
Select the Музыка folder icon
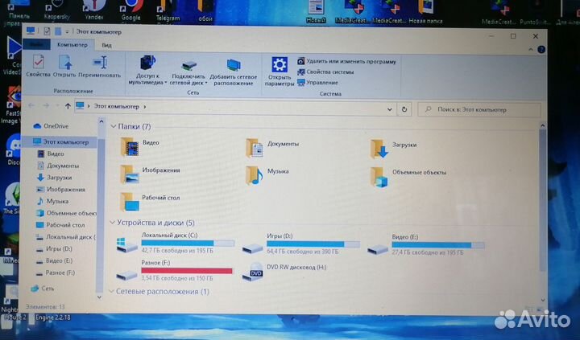pyautogui.click(x=255, y=175)
